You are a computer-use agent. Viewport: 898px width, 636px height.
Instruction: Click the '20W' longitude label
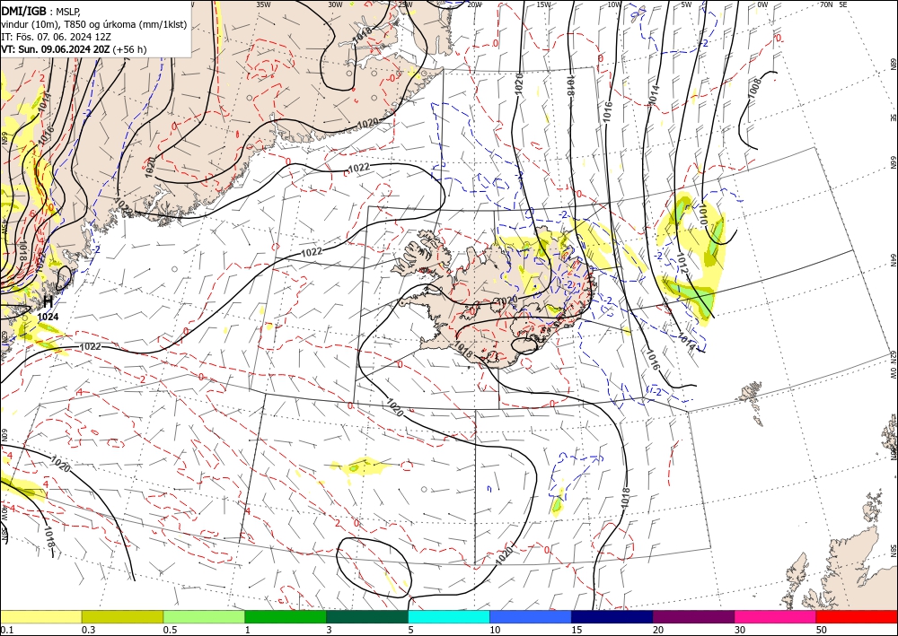(x=474, y=4)
